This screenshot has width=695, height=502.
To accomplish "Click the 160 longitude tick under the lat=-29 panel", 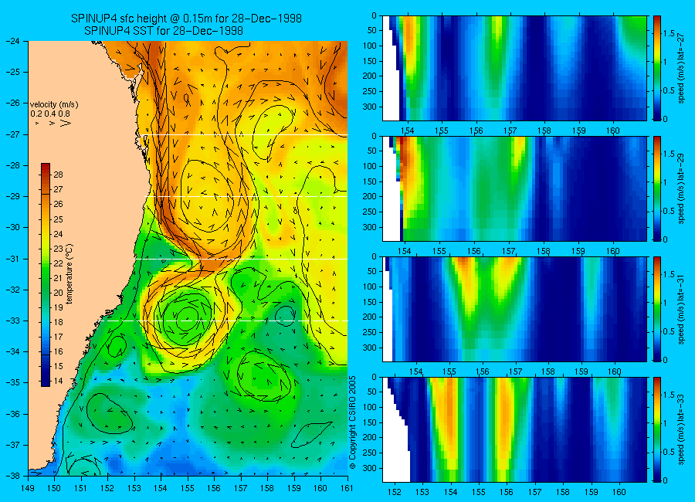I will click(x=613, y=251).
